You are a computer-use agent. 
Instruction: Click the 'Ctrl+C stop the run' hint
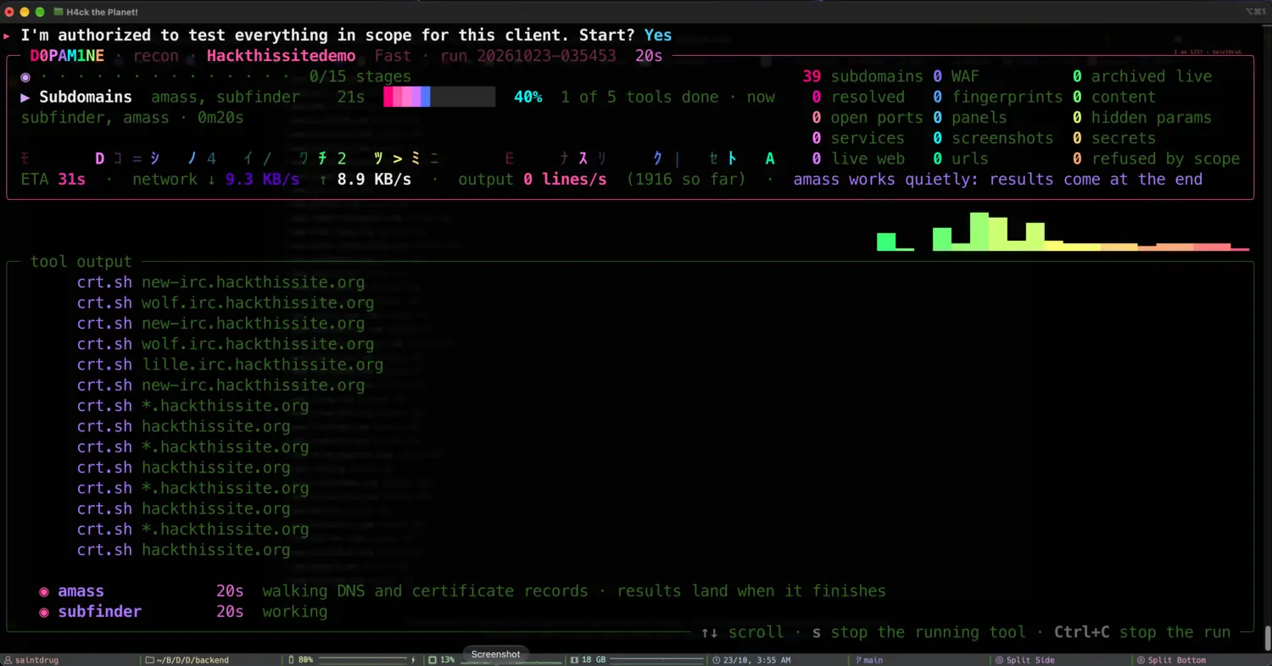coord(1142,632)
